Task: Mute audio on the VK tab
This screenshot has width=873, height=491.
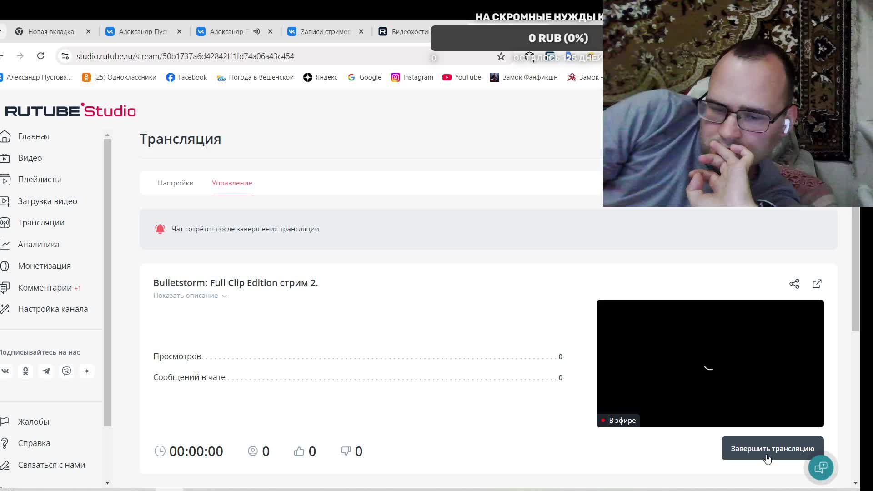Action: [x=256, y=31]
